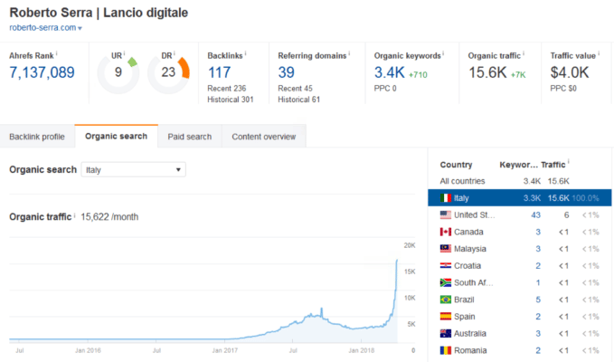Screen dimensions: 614x362
Task: Click the Italy flag icon
Action: [446, 198]
